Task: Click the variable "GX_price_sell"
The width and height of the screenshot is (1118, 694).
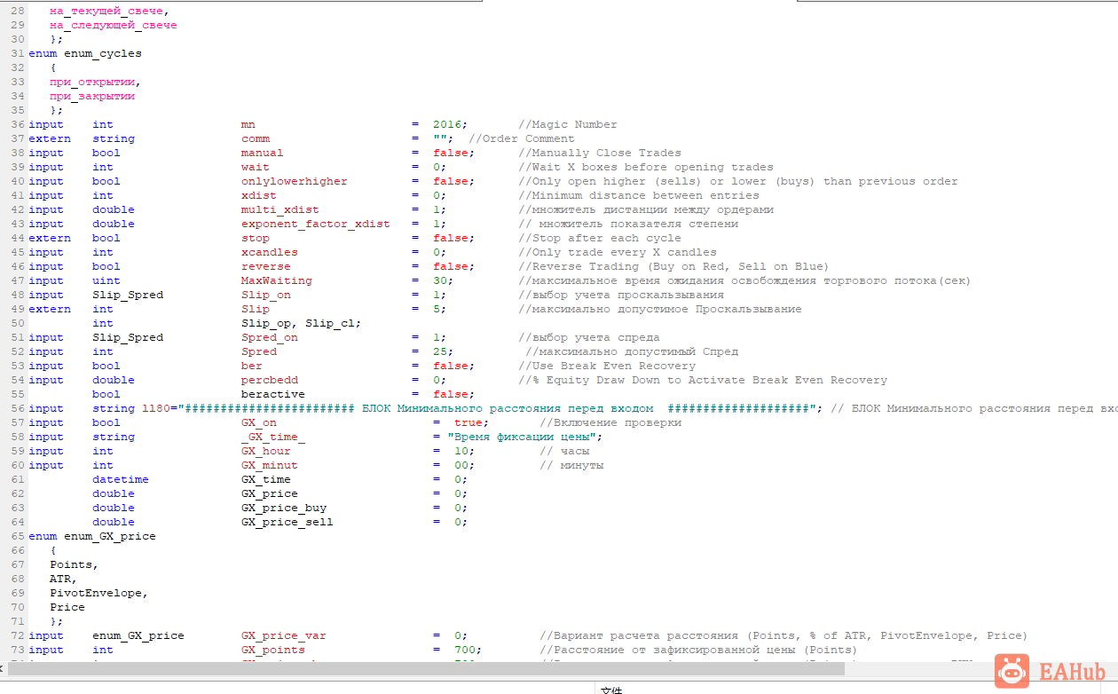Action: click(x=287, y=522)
